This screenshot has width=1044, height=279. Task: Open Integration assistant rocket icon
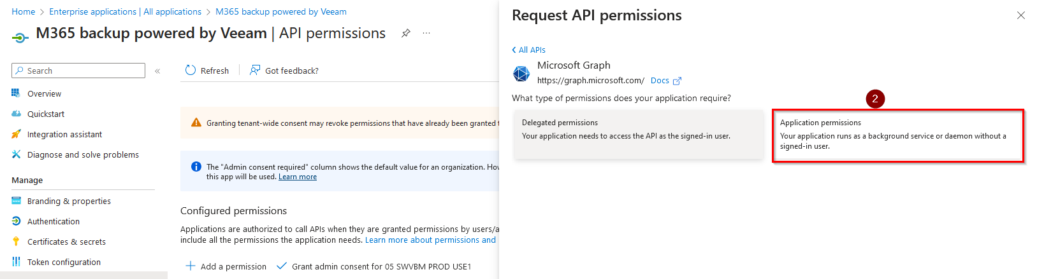16,134
